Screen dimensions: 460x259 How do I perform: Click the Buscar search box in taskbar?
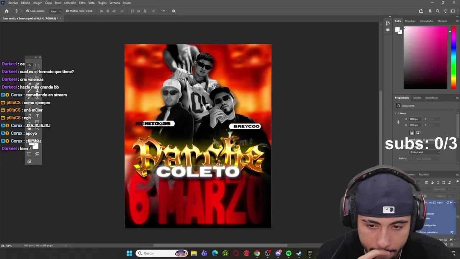(x=162, y=253)
